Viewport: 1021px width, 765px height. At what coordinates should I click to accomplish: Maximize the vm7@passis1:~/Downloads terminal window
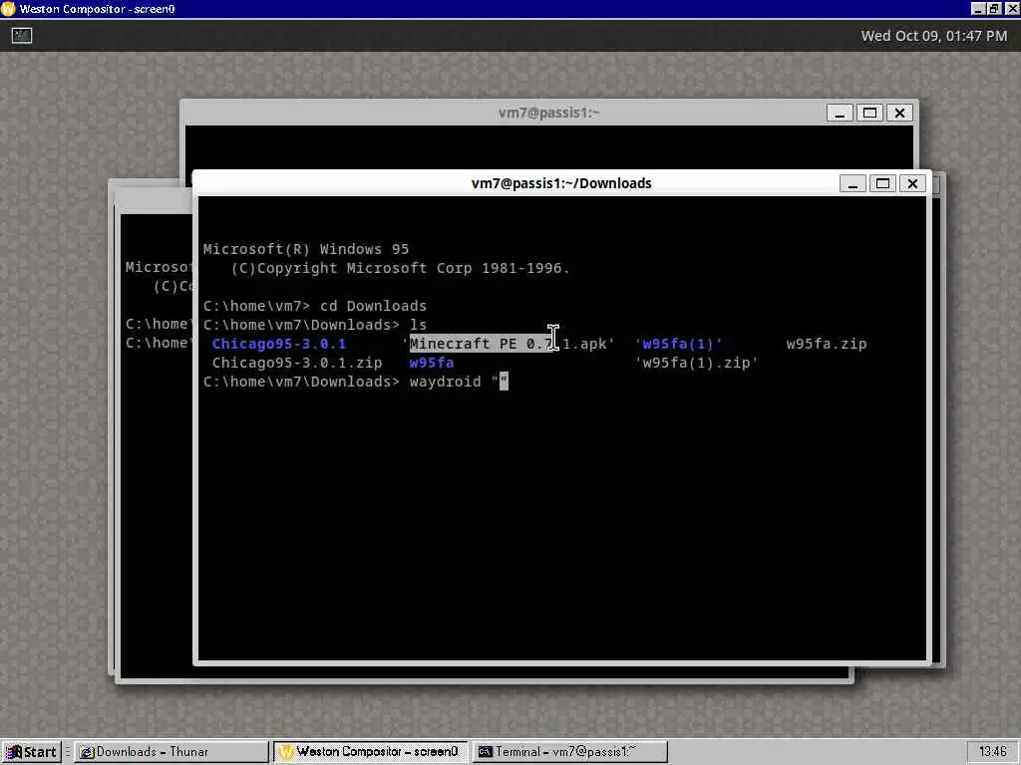point(882,184)
